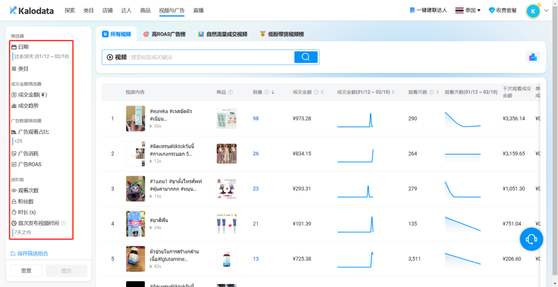Switch to 所有视频 tab
558x287 pixels.
point(116,35)
